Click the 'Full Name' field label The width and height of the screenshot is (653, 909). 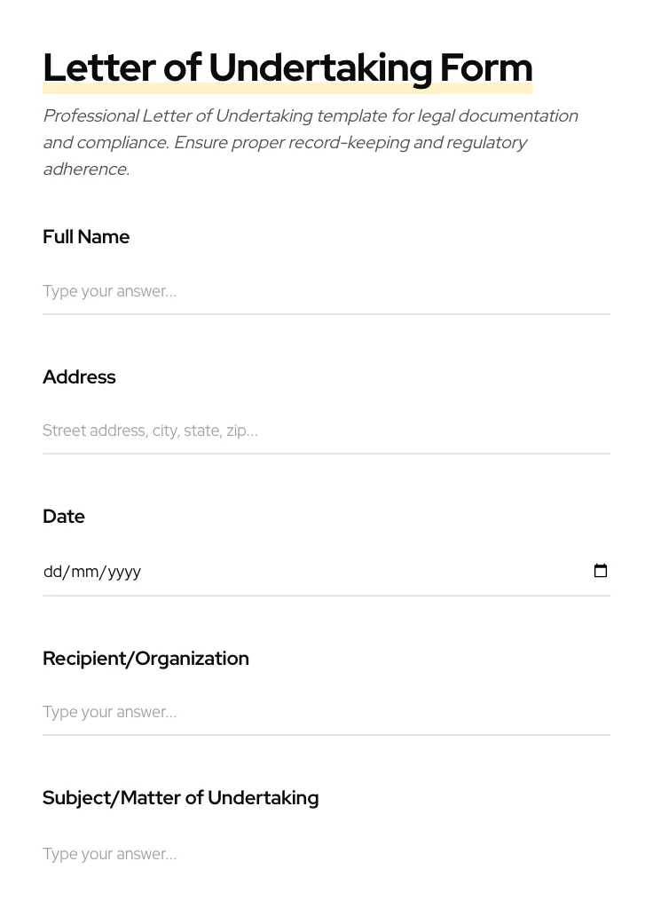click(x=86, y=237)
